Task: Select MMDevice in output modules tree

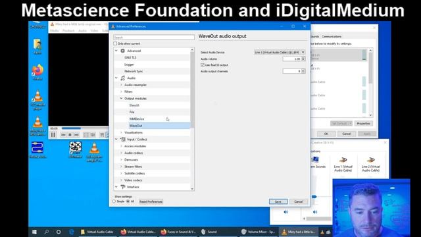Action: click(137, 118)
